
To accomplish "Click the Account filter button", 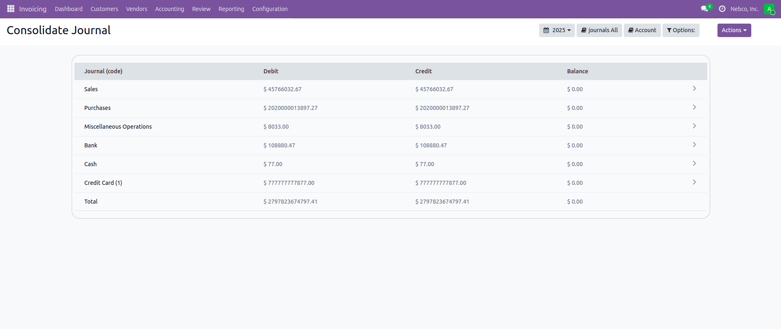I will click(x=642, y=30).
